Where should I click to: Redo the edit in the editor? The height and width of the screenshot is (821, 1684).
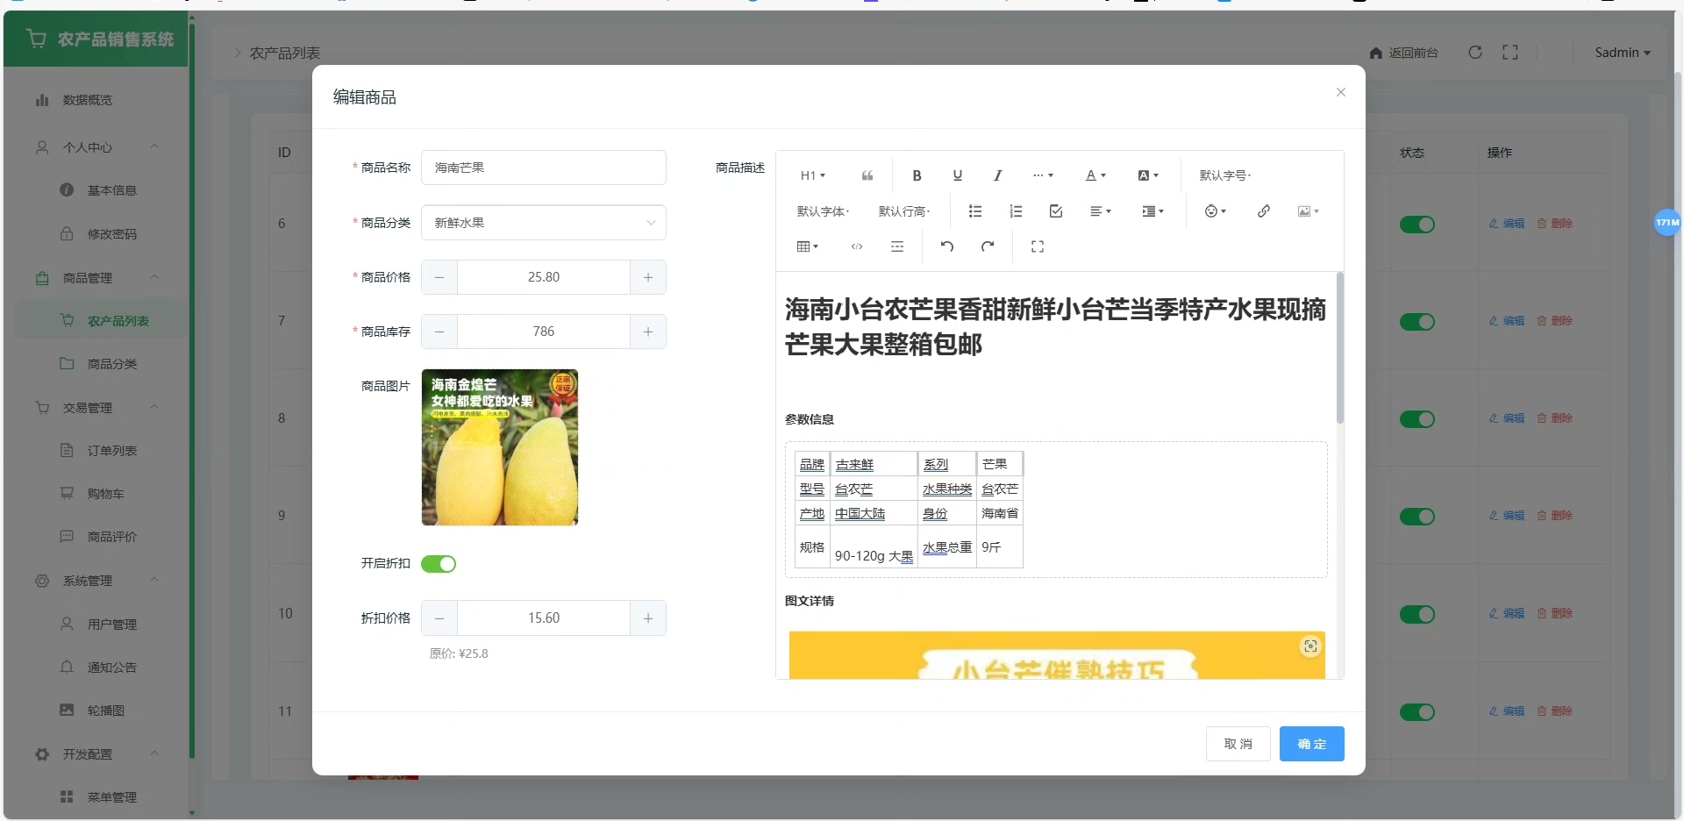987,246
